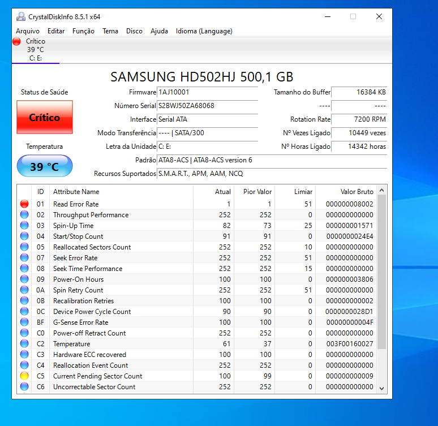Screen dimensions: 438x426
Task: Click the Limiar column header
Action: coord(295,192)
